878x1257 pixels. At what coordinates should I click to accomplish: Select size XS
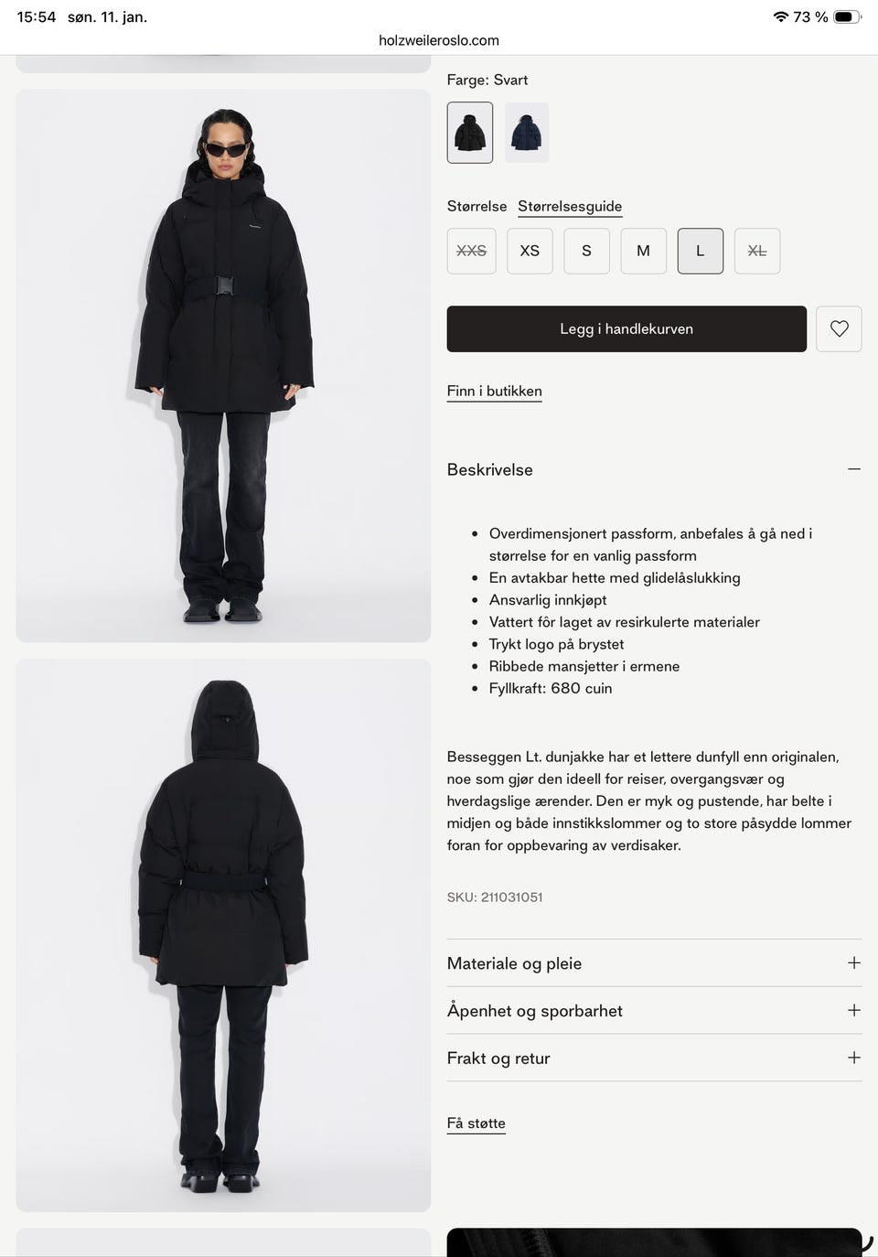tap(530, 251)
